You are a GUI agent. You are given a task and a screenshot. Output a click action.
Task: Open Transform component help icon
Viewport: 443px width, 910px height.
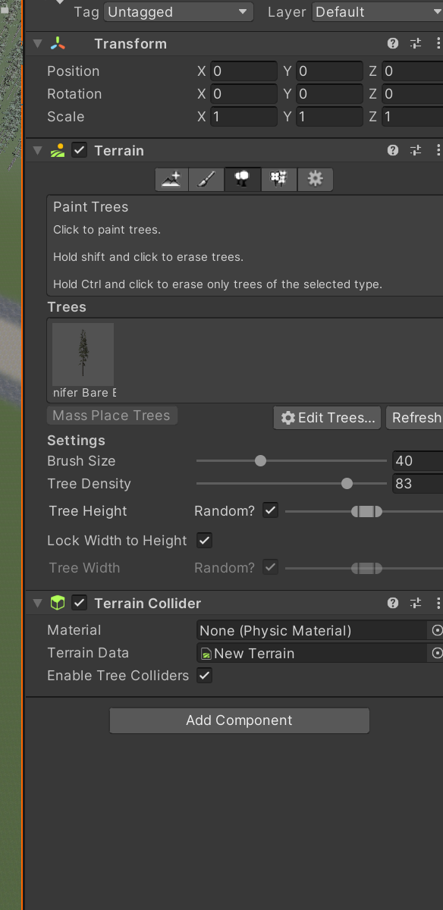pos(393,44)
